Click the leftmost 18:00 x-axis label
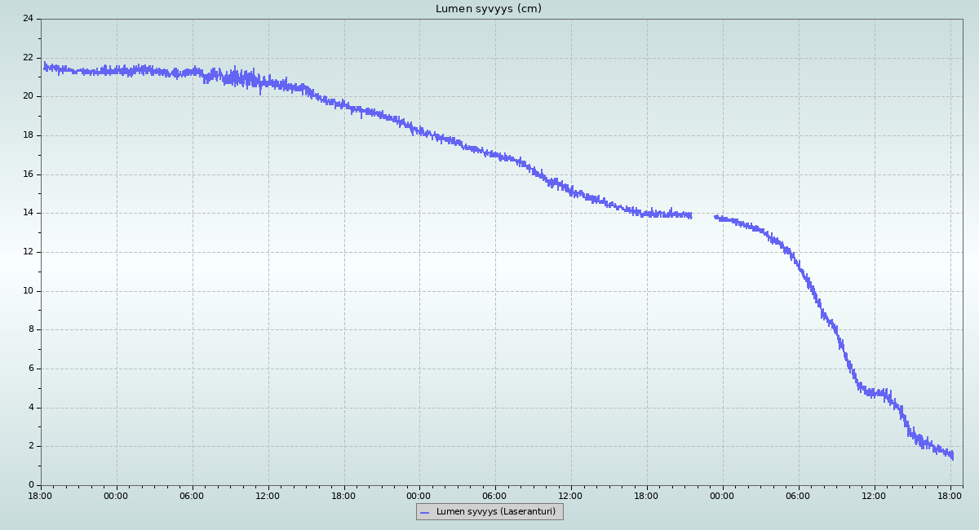The image size is (979, 530). pos(41,495)
